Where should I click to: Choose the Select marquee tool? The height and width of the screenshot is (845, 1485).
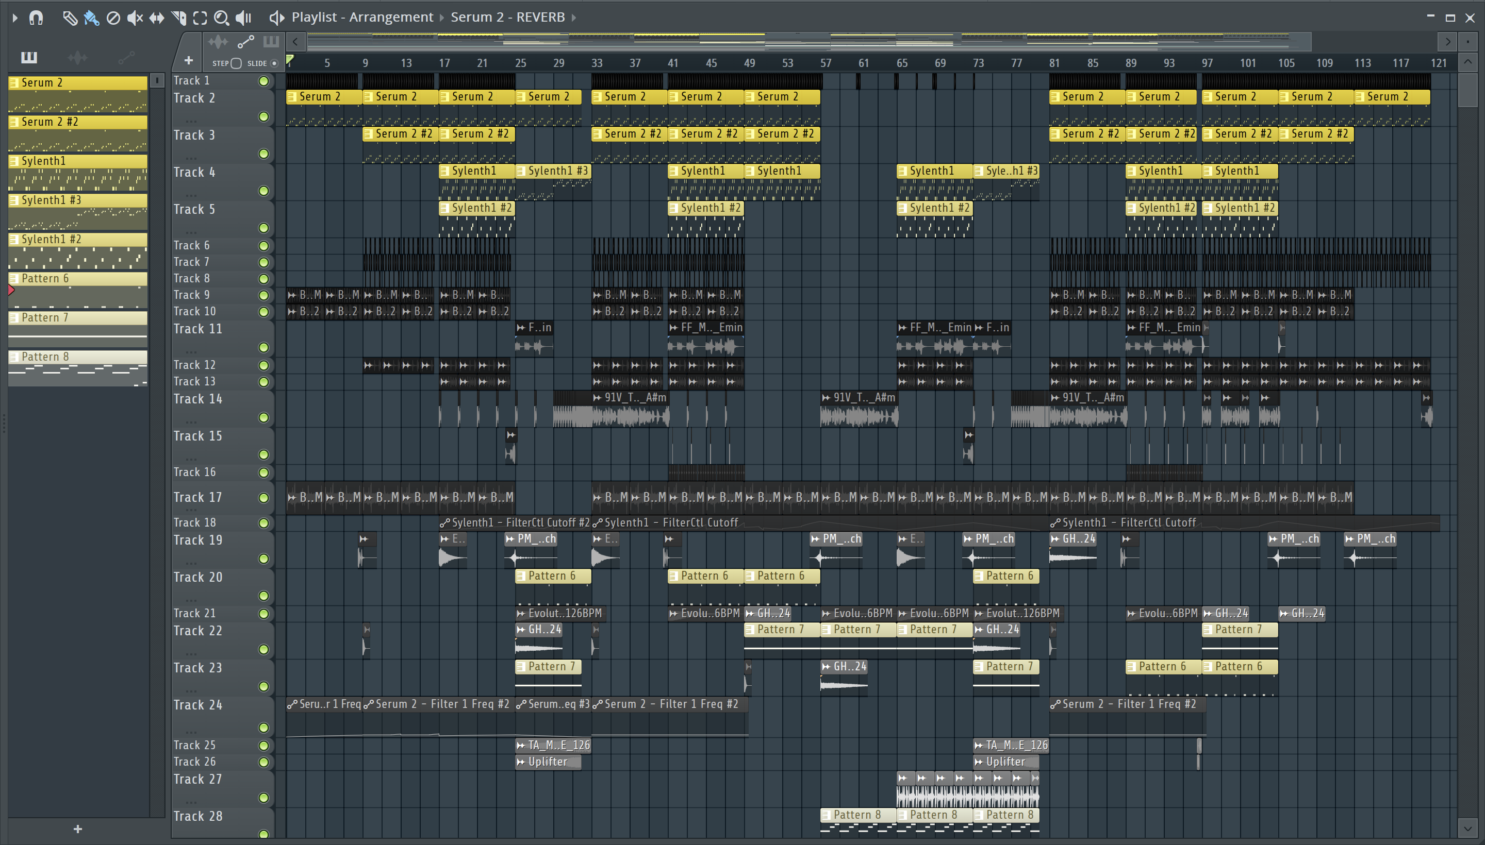pyautogui.click(x=200, y=18)
